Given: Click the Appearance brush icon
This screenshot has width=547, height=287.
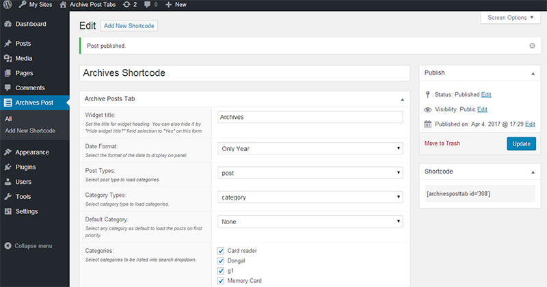Looking at the screenshot, I should (x=8, y=152).
